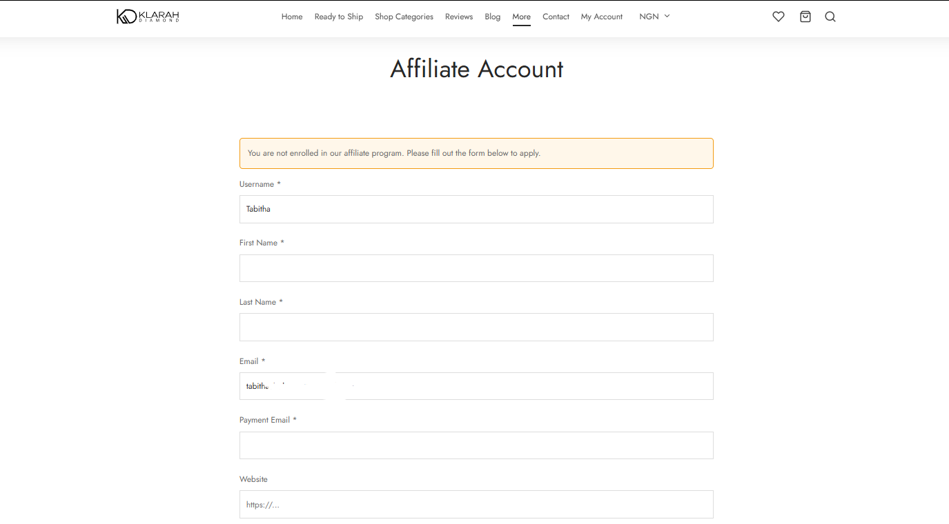The width and height of the screenshot is (949, 524).
Task: Click the Website URL field
Action: [x=476, y=505]
